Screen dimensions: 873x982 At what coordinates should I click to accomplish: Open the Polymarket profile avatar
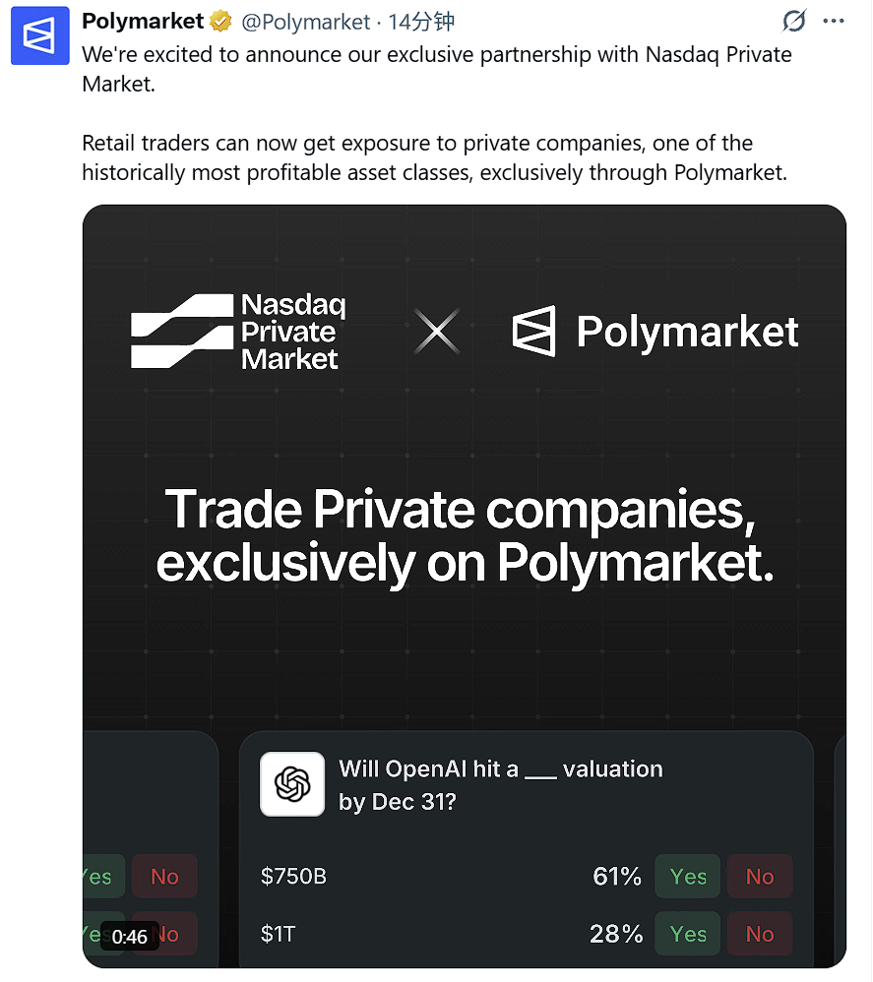pyautogui.click(x=40, y=35)
